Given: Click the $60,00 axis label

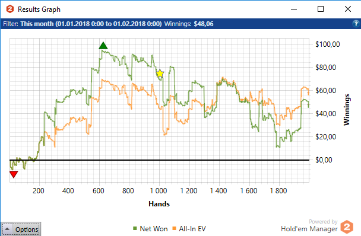Looking at the screenshot, I should point(325,90).
